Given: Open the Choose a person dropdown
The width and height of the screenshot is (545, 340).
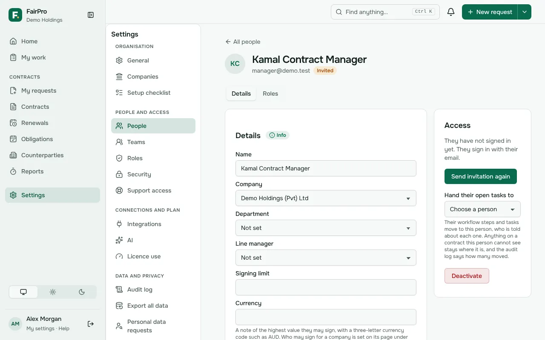Looking at the screenshot, I should [482, 209].
